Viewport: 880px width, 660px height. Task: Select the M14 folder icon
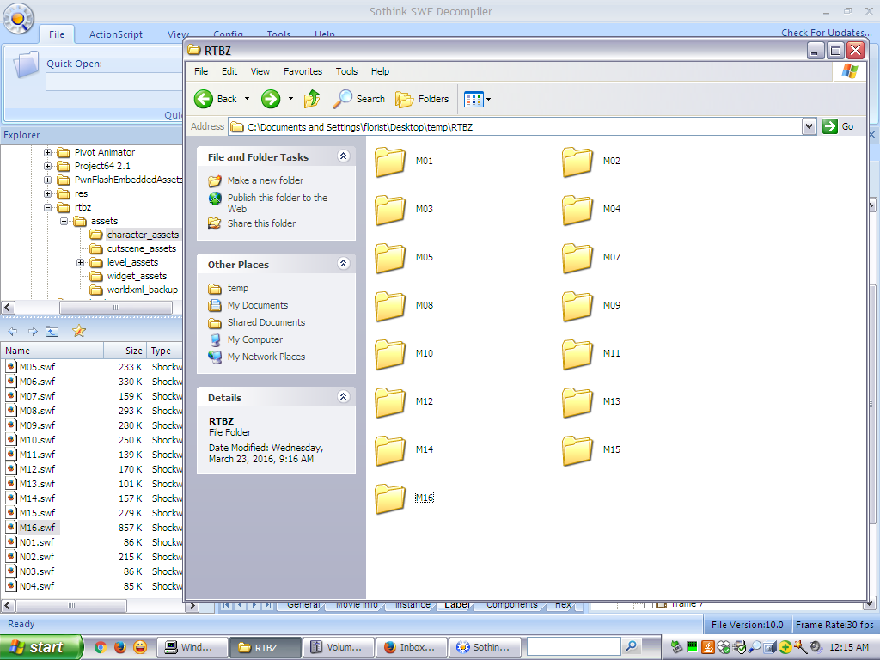tap(390, 450)
